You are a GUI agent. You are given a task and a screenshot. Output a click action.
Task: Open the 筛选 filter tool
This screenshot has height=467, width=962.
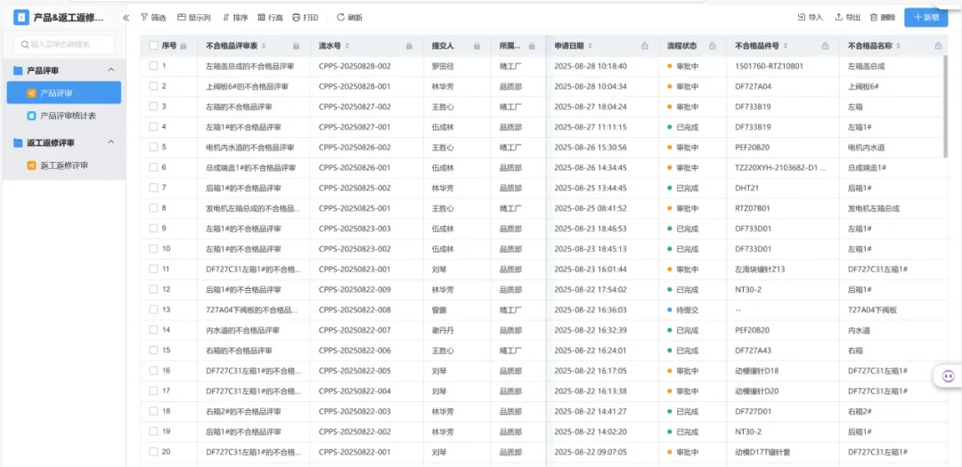tap(153, 18)
